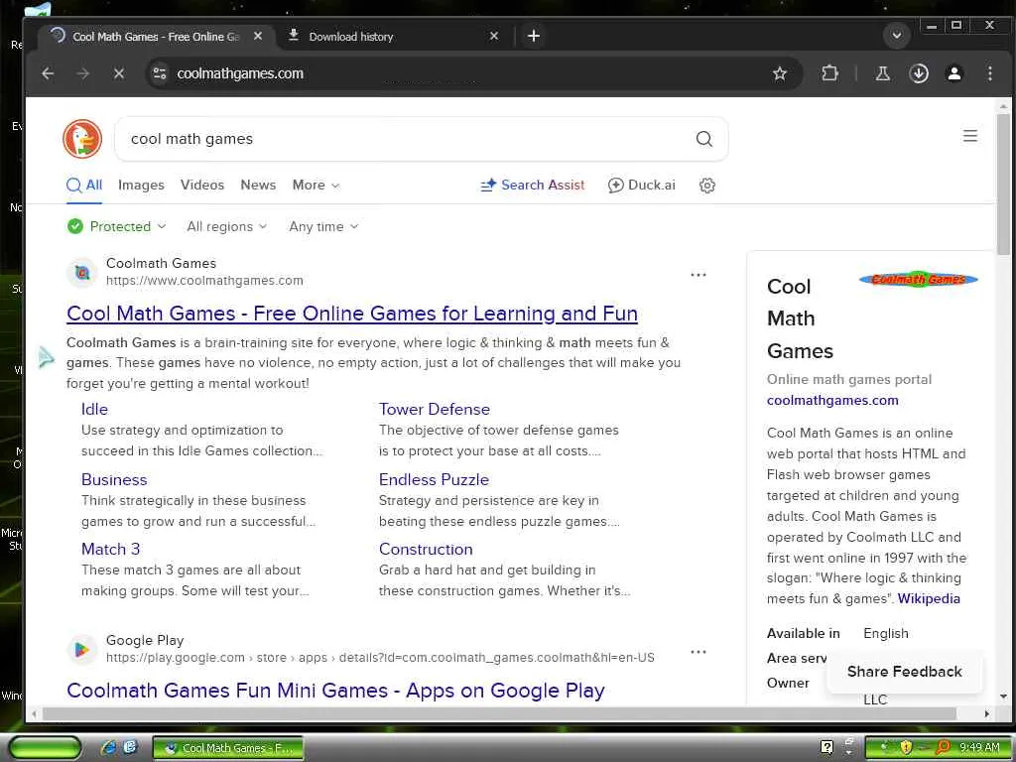The image size is (1016, 762).
Task: Open the Chrome profile icon
Action: (x=953, y=73)
